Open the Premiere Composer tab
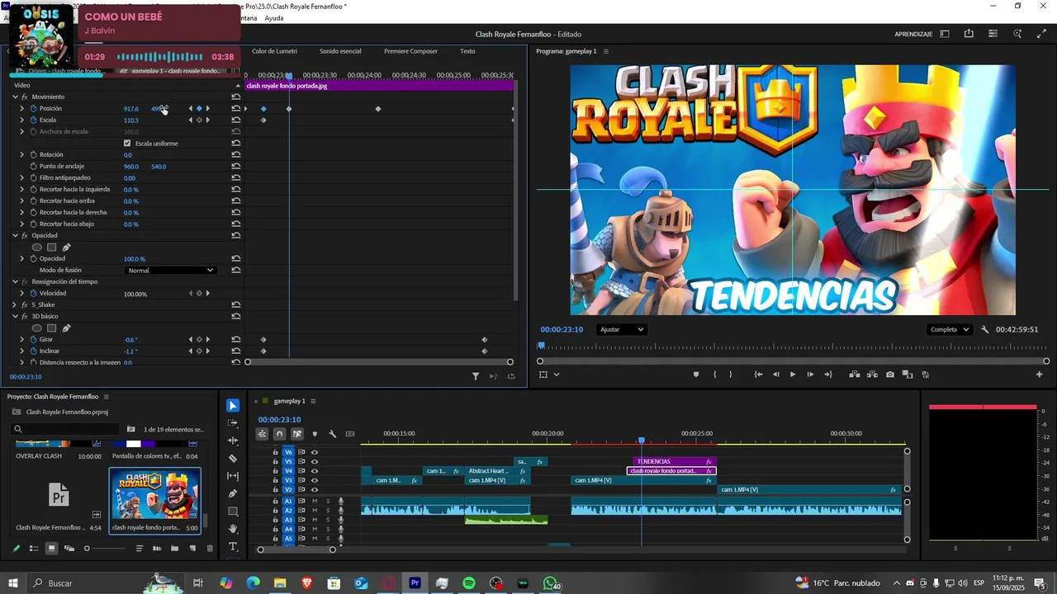 [x=410, y=51]
